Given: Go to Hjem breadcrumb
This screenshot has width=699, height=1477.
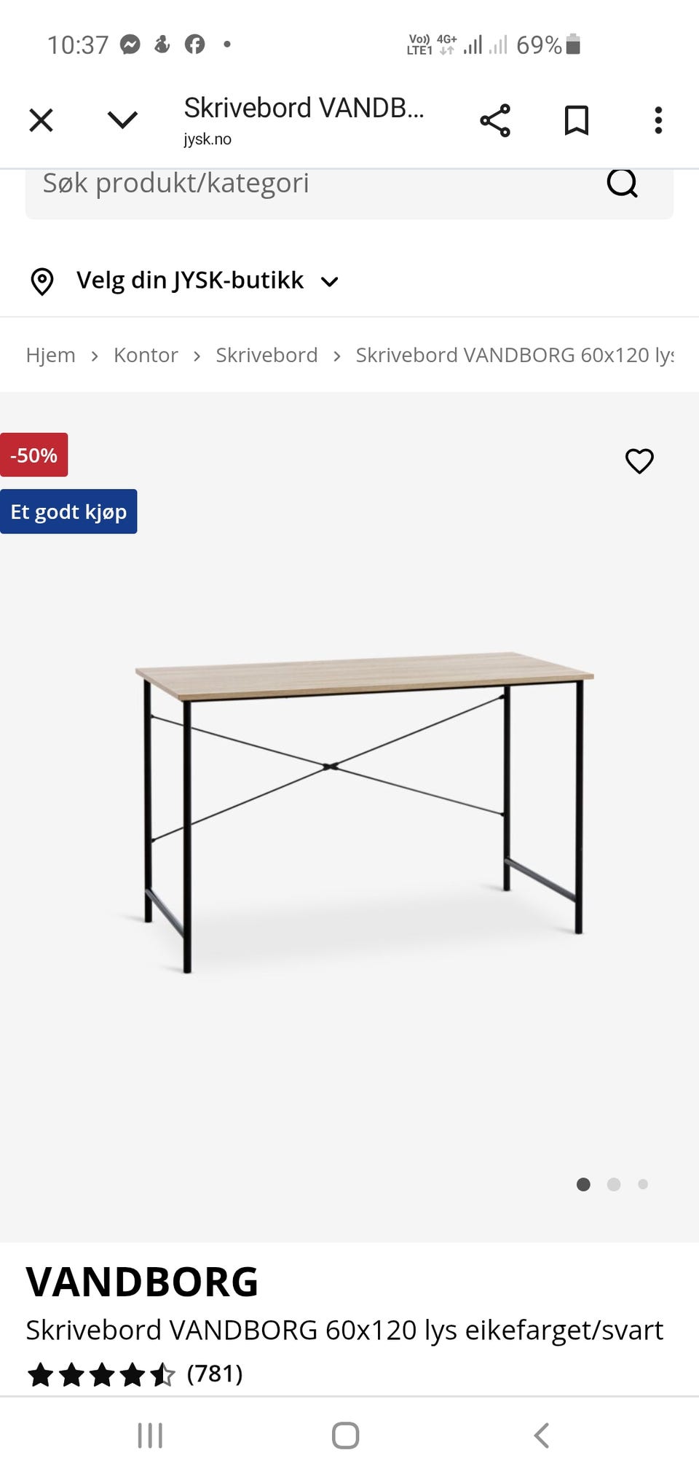Looking at the screenshot, I should 51,355.
